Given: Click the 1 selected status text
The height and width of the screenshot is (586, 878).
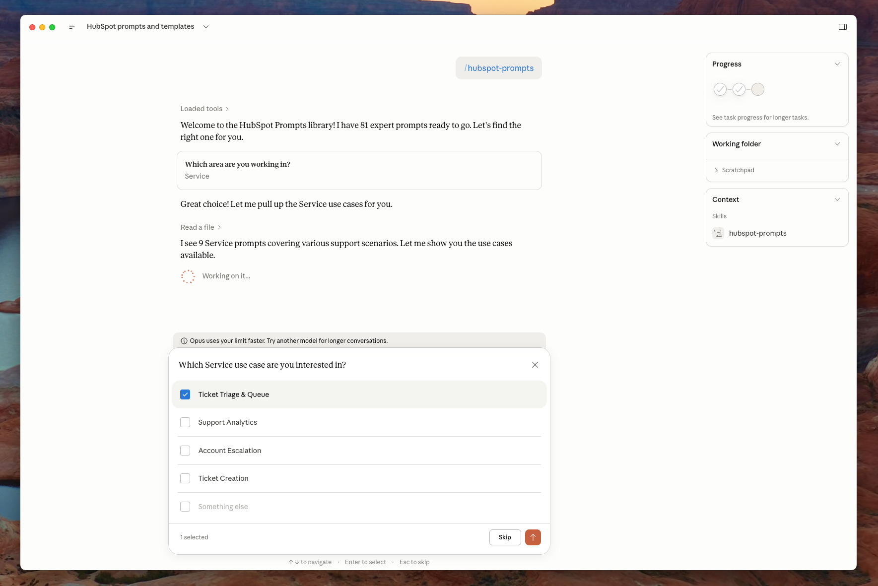Looking at the screenshot, I should [x=194, y=537].
